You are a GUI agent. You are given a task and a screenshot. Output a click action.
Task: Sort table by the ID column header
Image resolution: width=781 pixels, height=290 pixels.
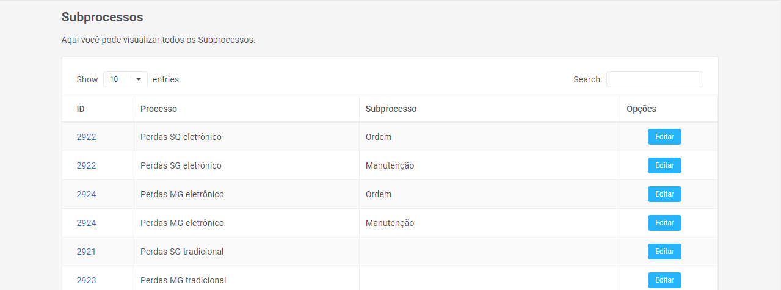[81, 109]
